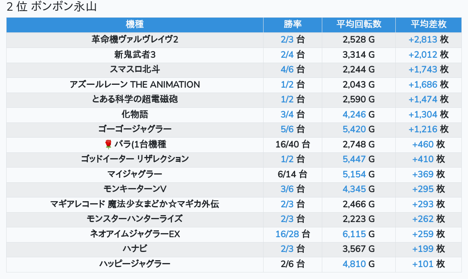468x279 pixels.
Task: Click the ハナビ machine name
Action: pos(135,249)
